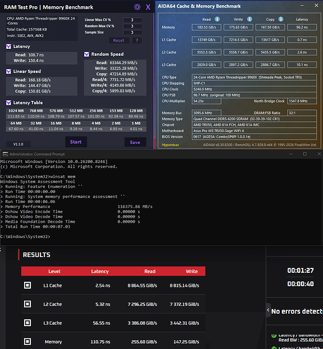Click the Linear Speed Read 168.18 GB/s value
The width and height of the screenshot is (323, 349).
click(39, 80)
